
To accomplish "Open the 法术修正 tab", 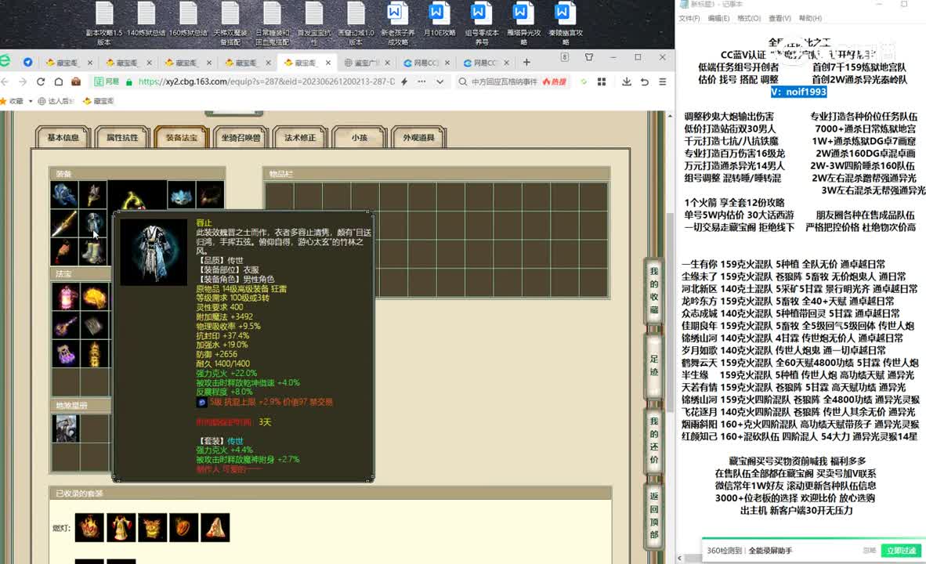I will (300, 138).
